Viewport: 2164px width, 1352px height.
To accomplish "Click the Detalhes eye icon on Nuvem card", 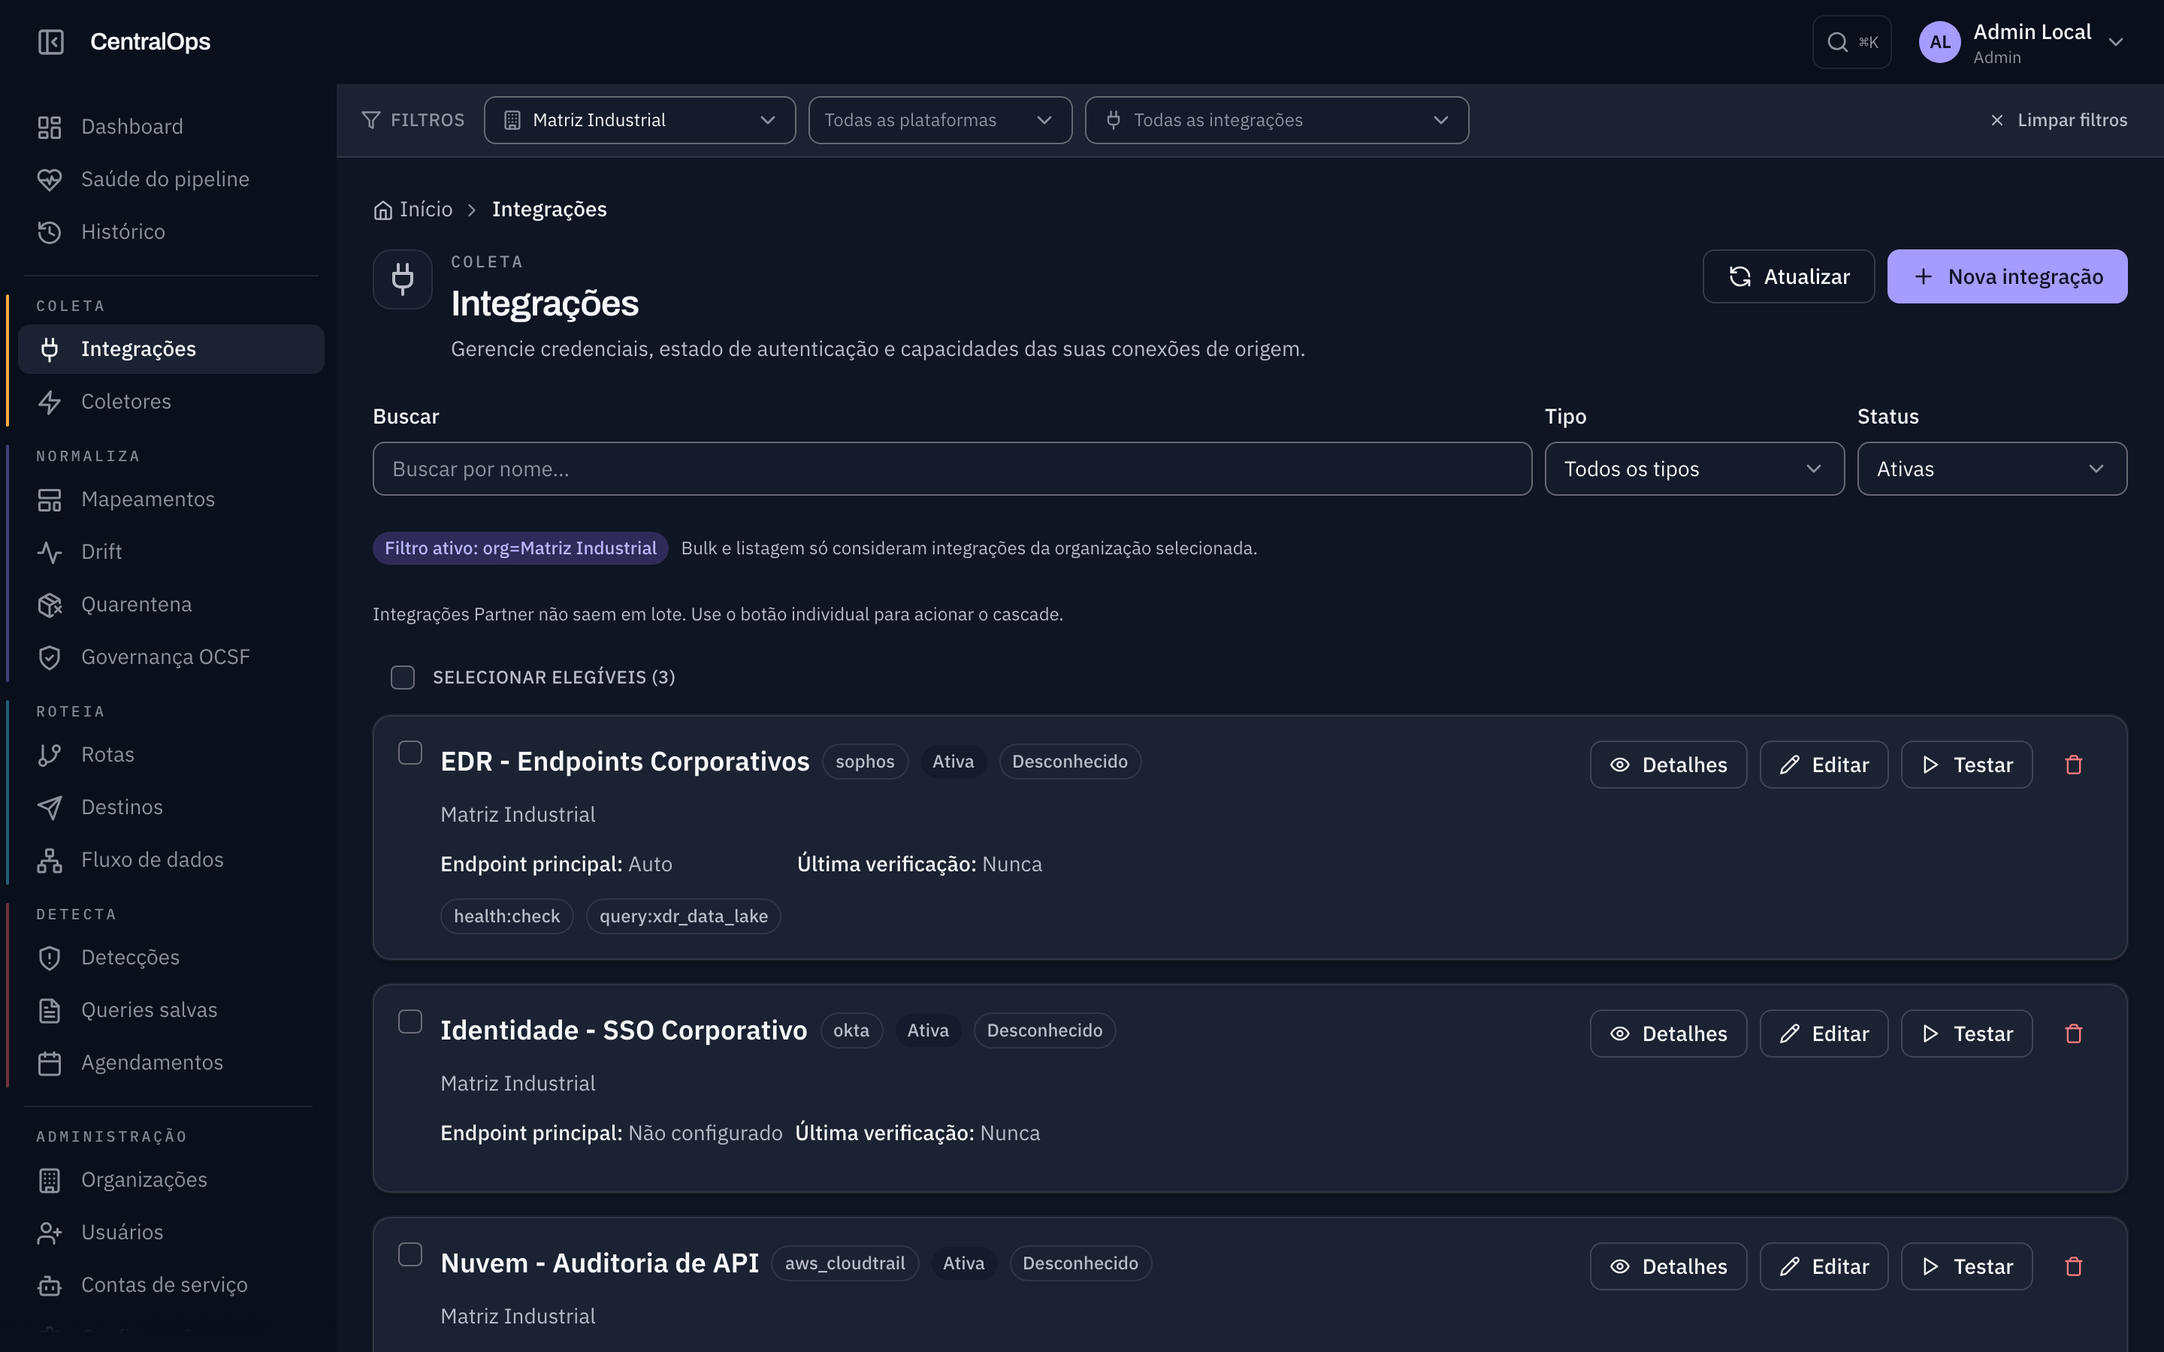I will pyautogui.click(x=1619, y=1266).
